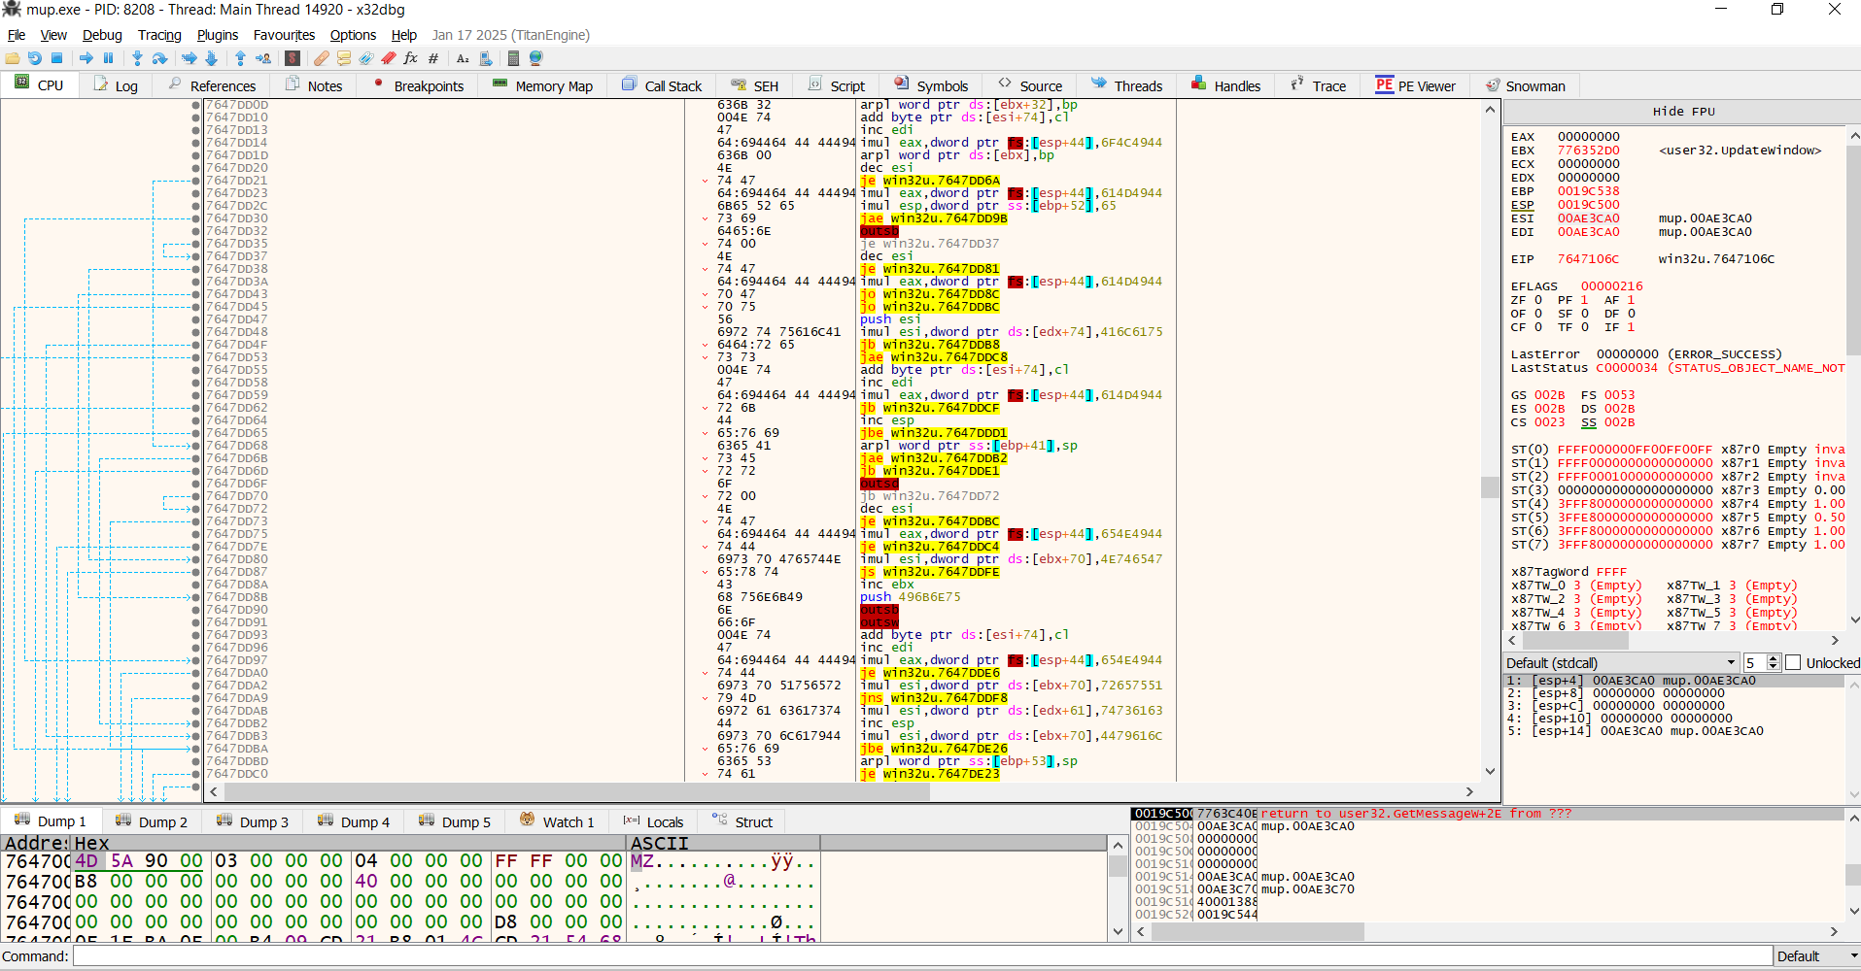The image size is (1861, 971).
Task: Open the Patches bandage icon
Action: (322, 58)
